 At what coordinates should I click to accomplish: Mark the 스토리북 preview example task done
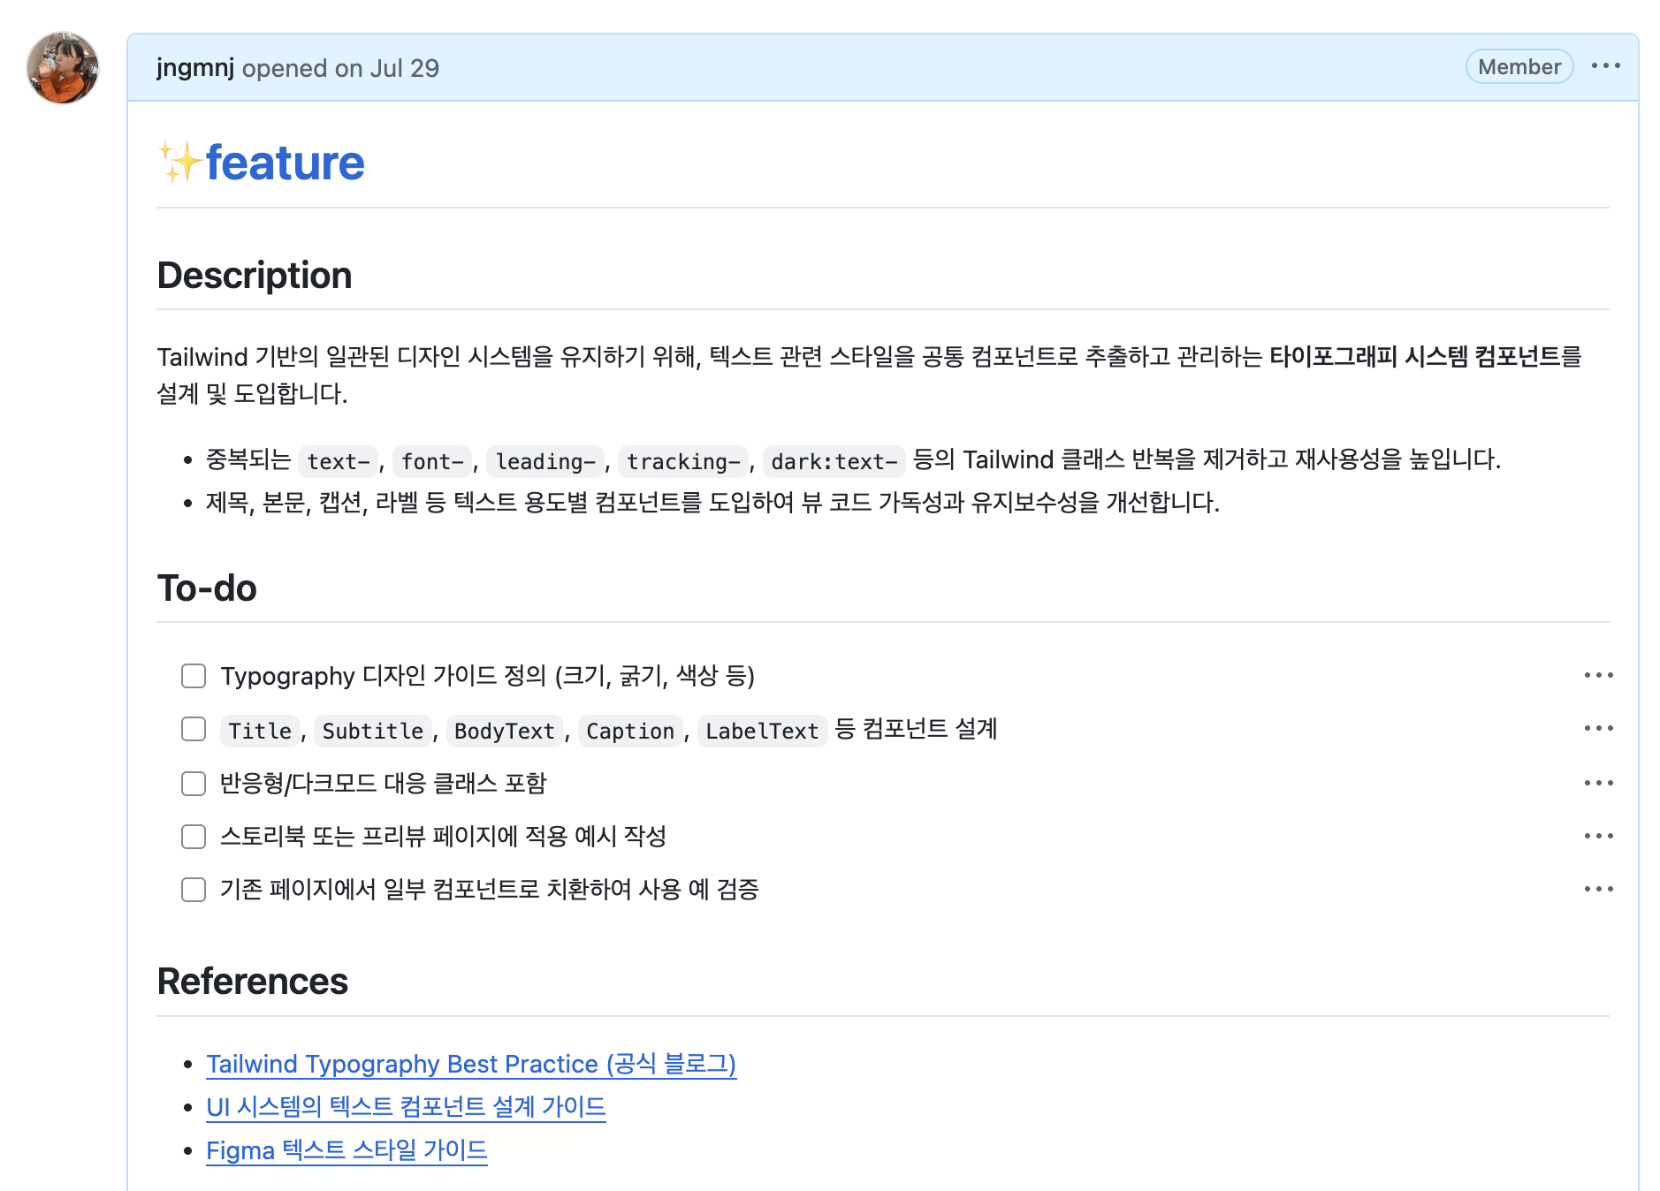tap(194, 837)
